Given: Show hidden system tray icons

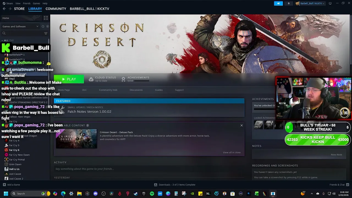Looking at the screenshot, I should pos(312,194).
